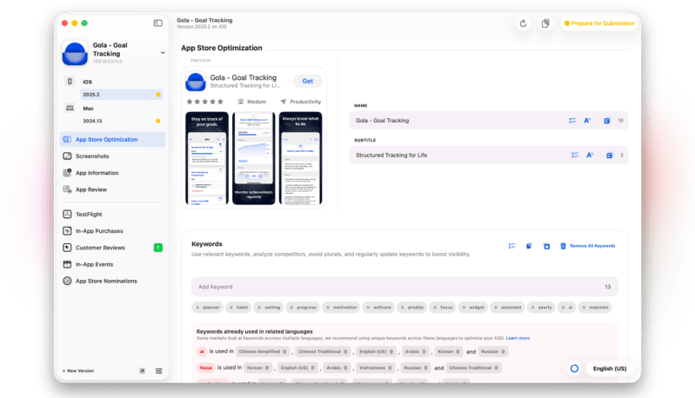Click the Keywords copy icon
Image resolution: width=695 pixels, height=398 pixels.
click(x=529, y=246)
